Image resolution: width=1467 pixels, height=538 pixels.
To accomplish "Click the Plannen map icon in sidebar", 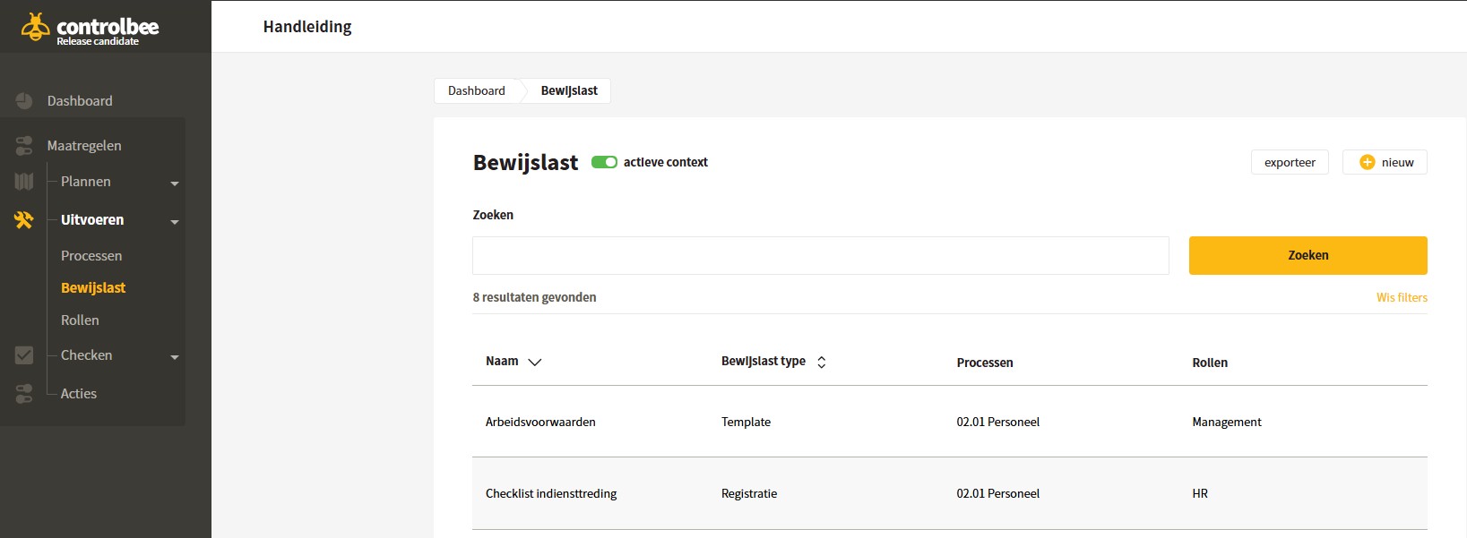I will point(24,182).
